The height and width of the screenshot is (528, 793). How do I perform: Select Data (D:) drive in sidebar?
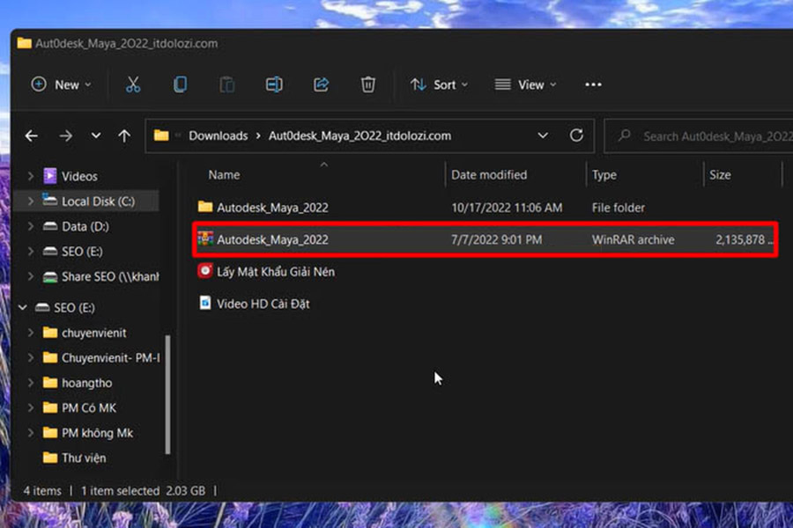click(x=85, y=226)
